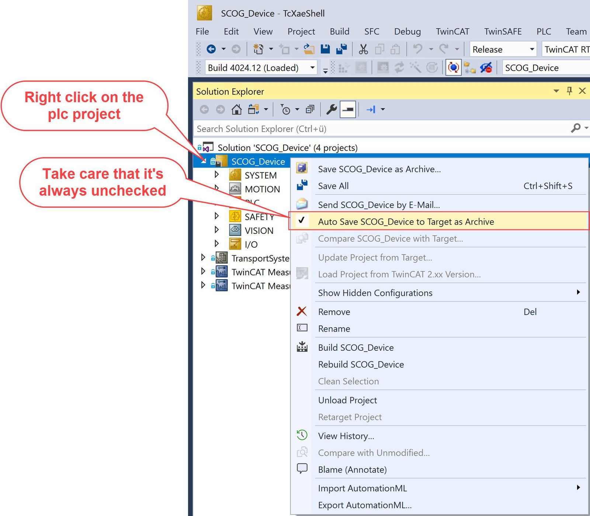This screenshot has width=590, height=516.
Task: Select Remove from the context menu
Action: tap(439, 312)
